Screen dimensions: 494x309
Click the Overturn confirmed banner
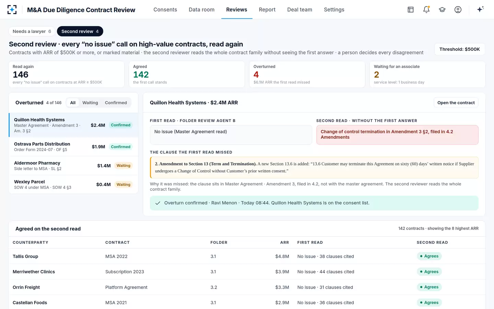click(x=314, y=203)
